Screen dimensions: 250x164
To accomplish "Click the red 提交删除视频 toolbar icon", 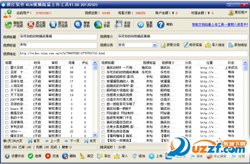I will point(31,24).
